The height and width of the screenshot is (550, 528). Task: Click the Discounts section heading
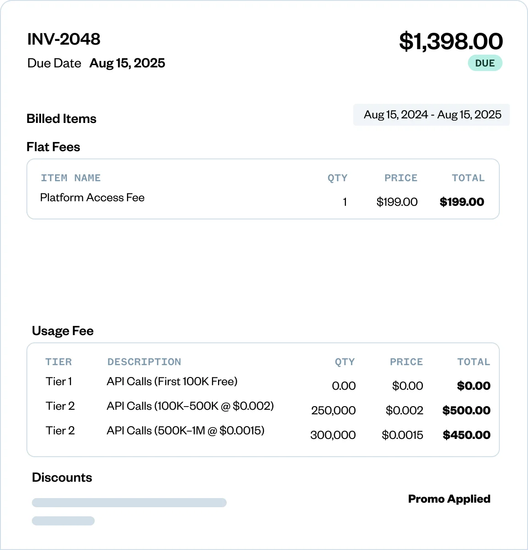[62, 478]
